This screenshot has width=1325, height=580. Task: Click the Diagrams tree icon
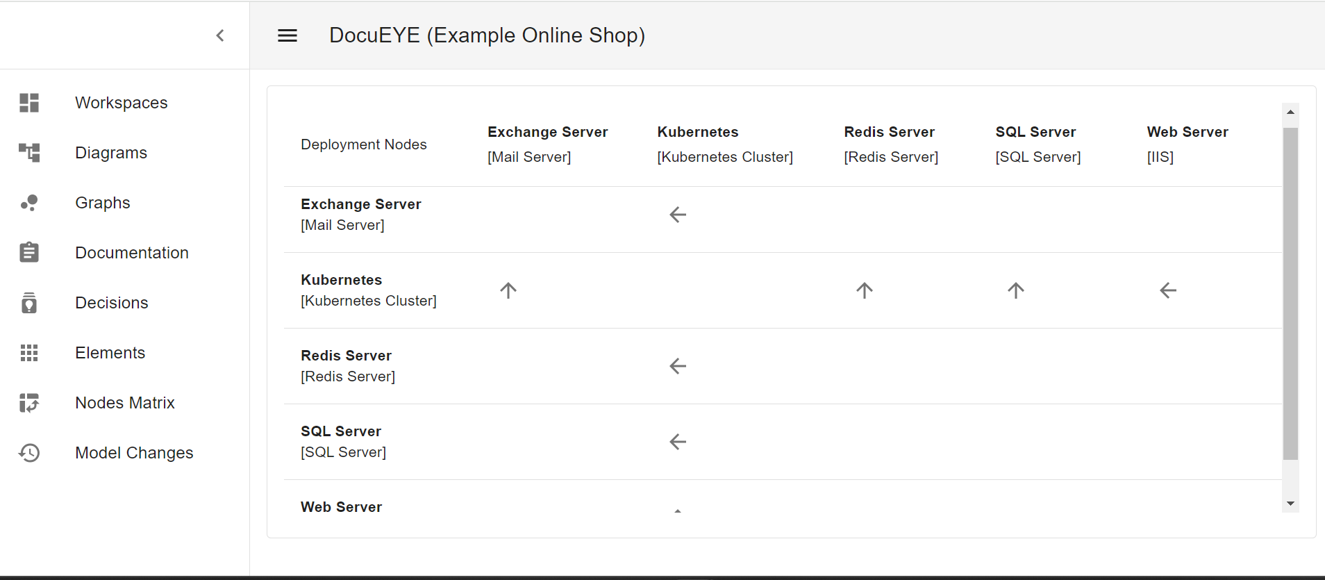[29, 153]
